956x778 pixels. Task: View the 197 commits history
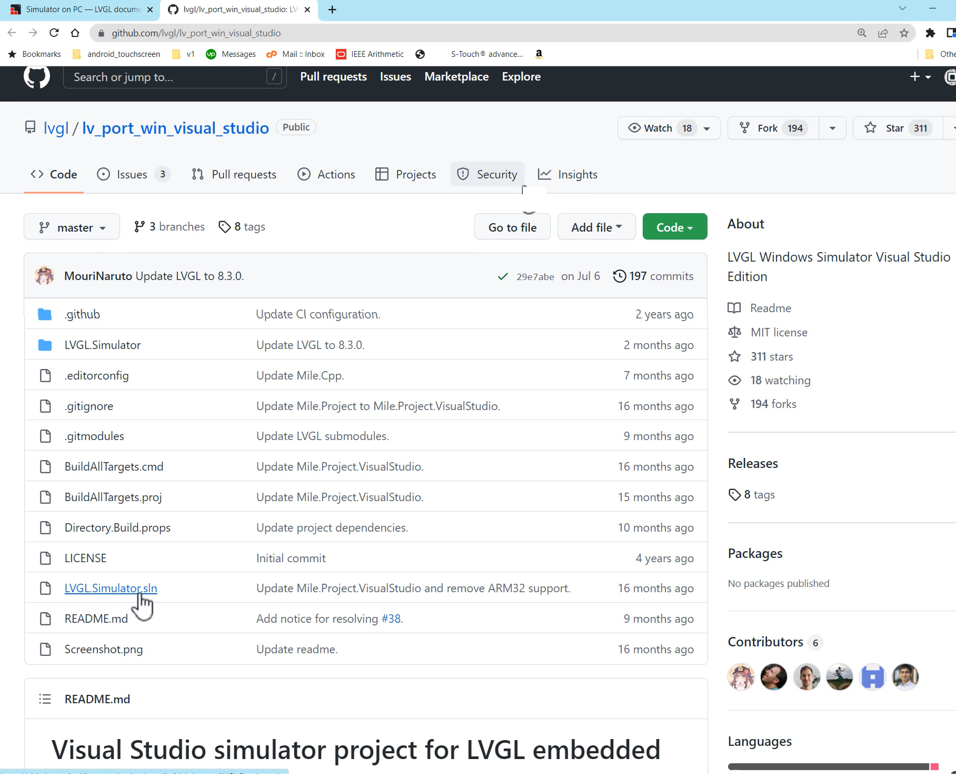[x=653, y=276]
